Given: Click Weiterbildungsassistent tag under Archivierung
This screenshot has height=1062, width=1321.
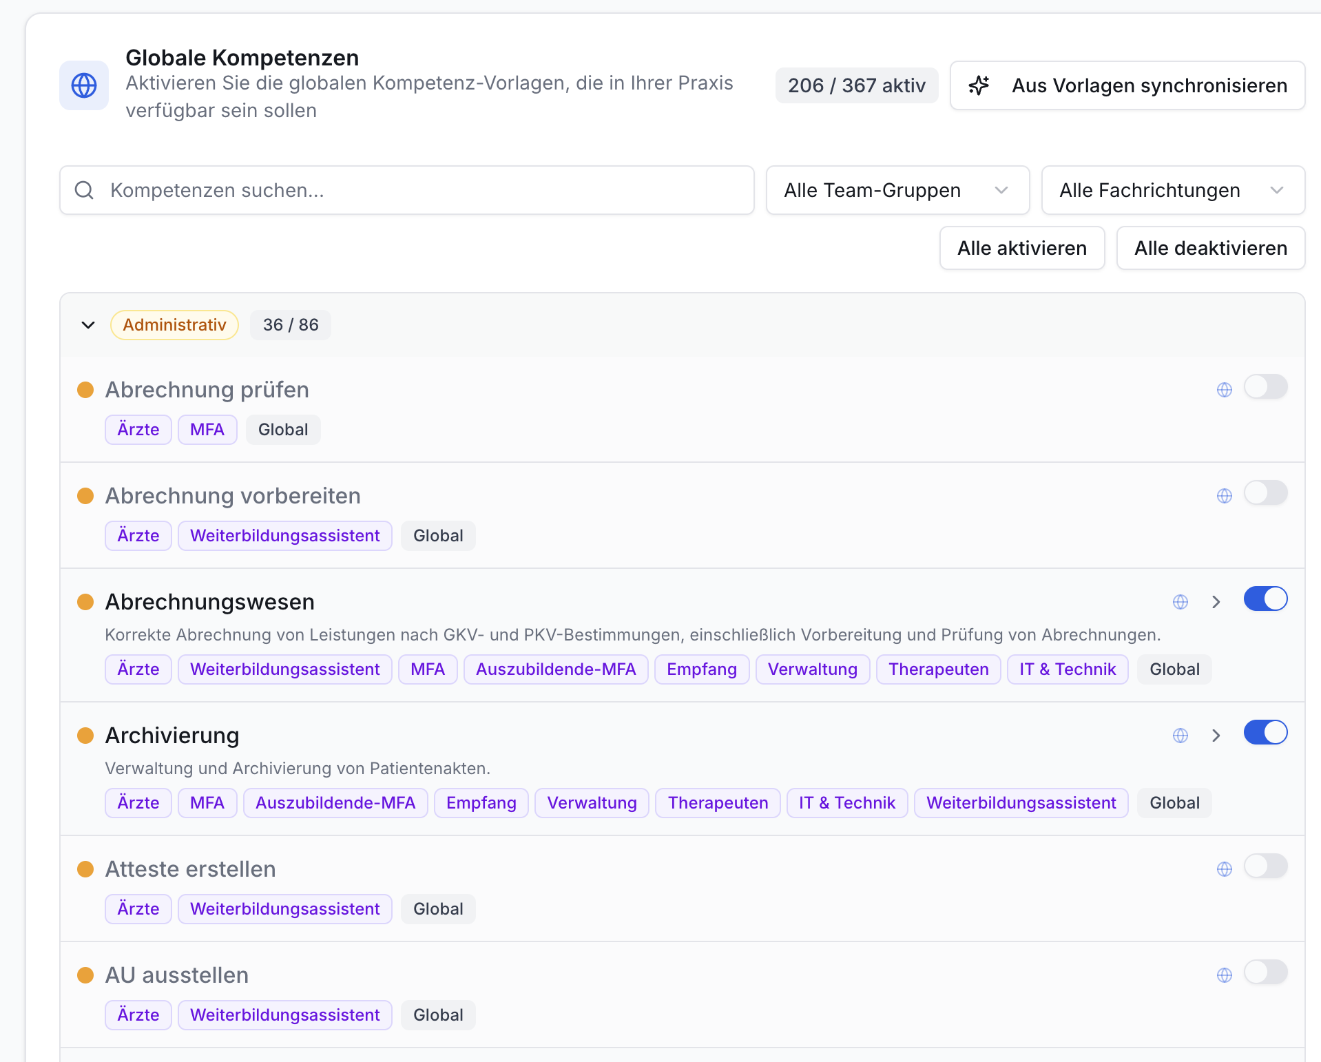Looking at the screenshot, I should [1021, 803].
